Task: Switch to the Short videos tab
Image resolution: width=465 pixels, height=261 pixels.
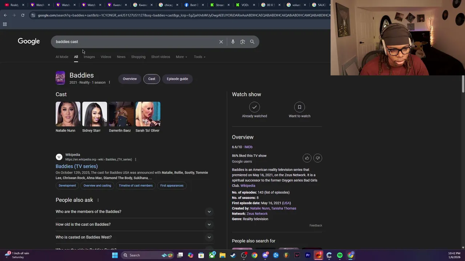Action: (161, 57)
